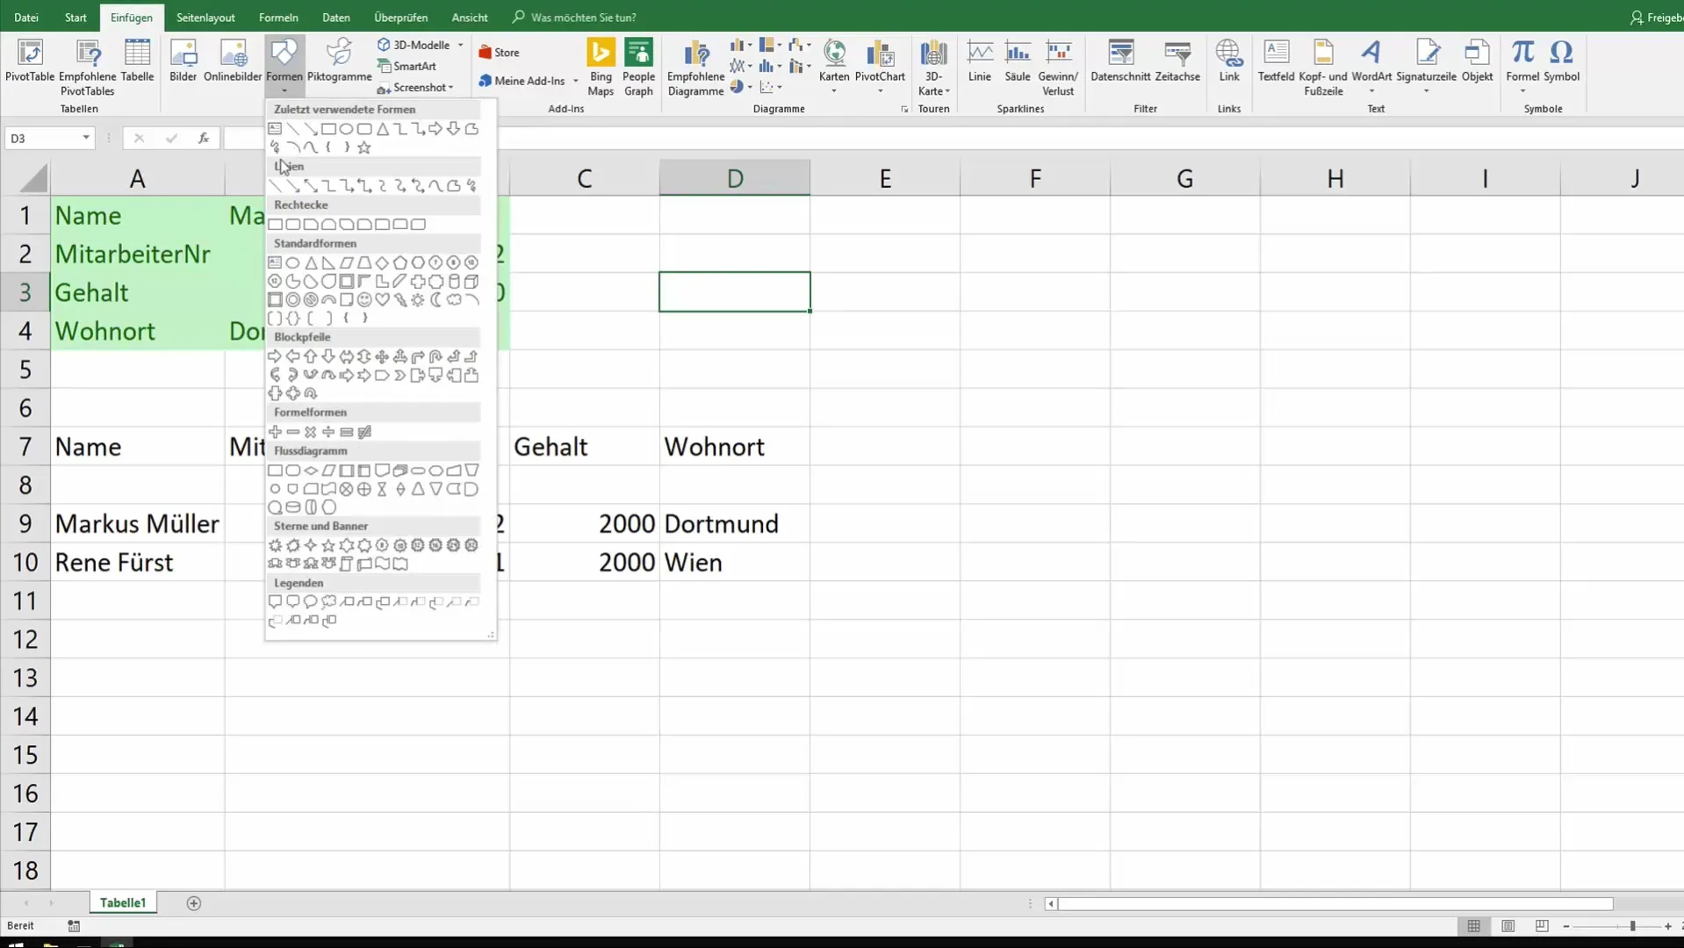This screenshot has height=948, width=1684.
Task: Launch the People Graph add-in
Action: click(638, 68)
